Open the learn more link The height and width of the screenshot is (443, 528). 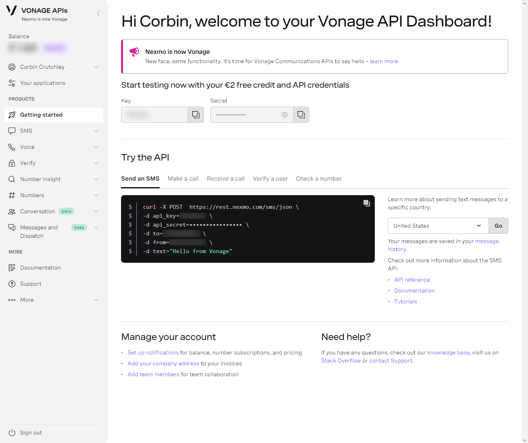[x=384, y=61]
